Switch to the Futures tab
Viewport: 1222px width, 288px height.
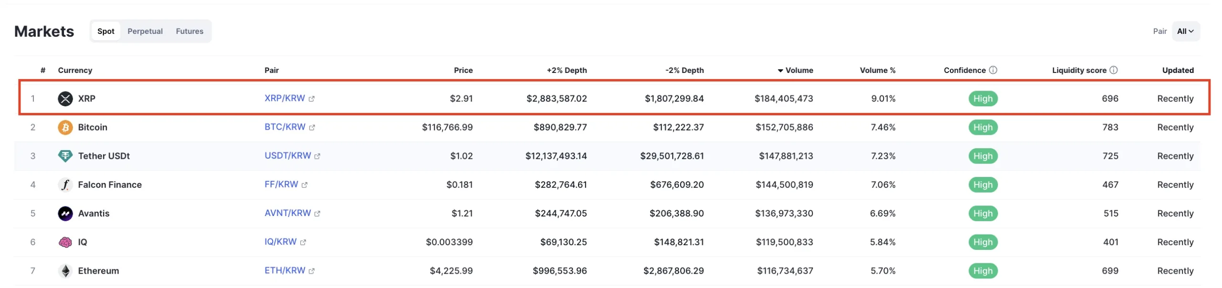[190, 31]
